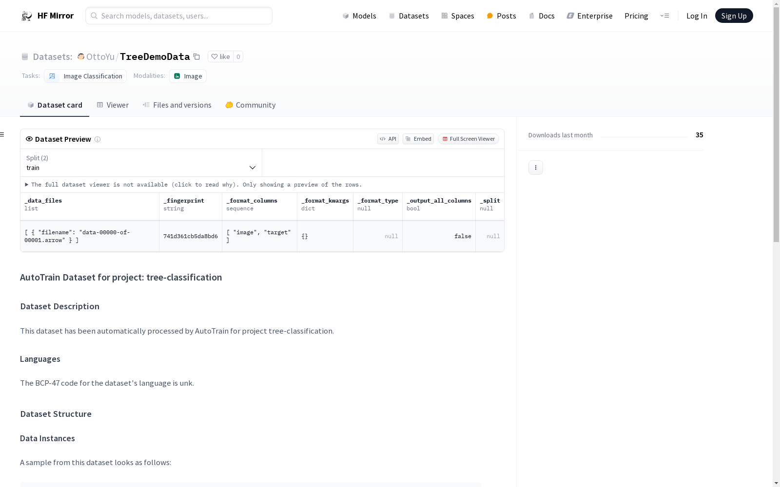This screenshot has height=487, width=780.
Task: Click the Datasets: breadcrumb label
Action: (53, 56)
